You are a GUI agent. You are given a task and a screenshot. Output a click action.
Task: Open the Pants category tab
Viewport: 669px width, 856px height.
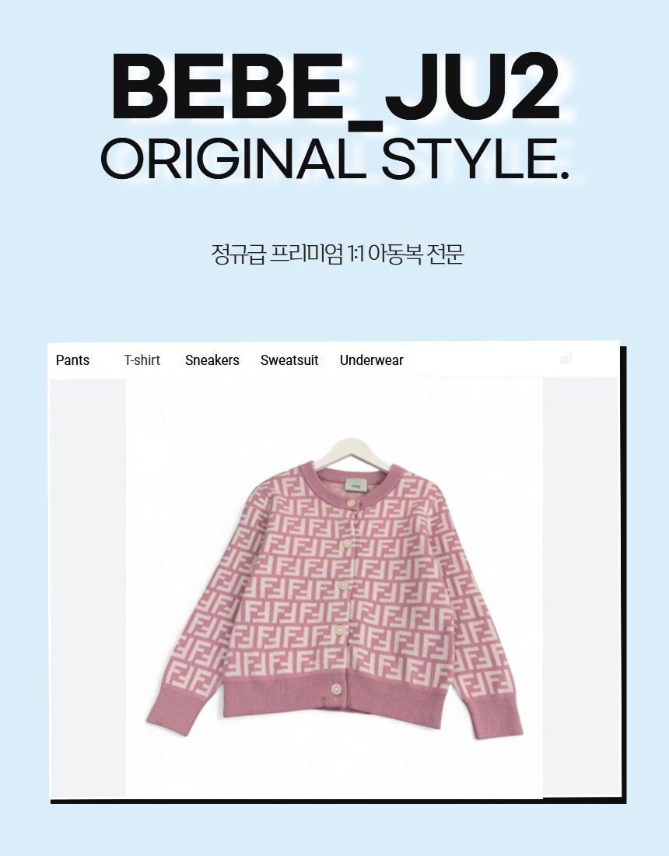(72, 360)
